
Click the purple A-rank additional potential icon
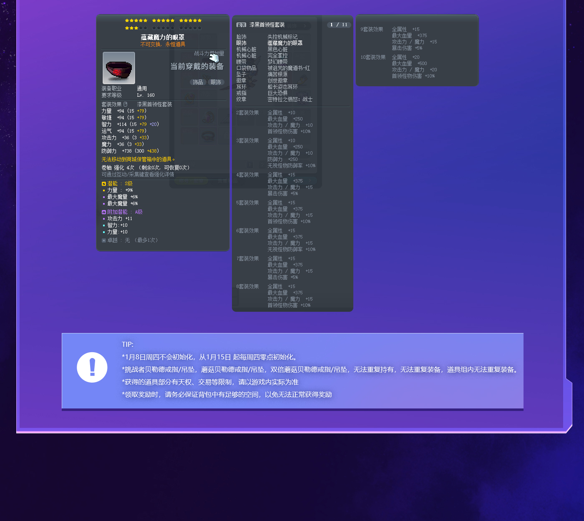coord(104,212)
